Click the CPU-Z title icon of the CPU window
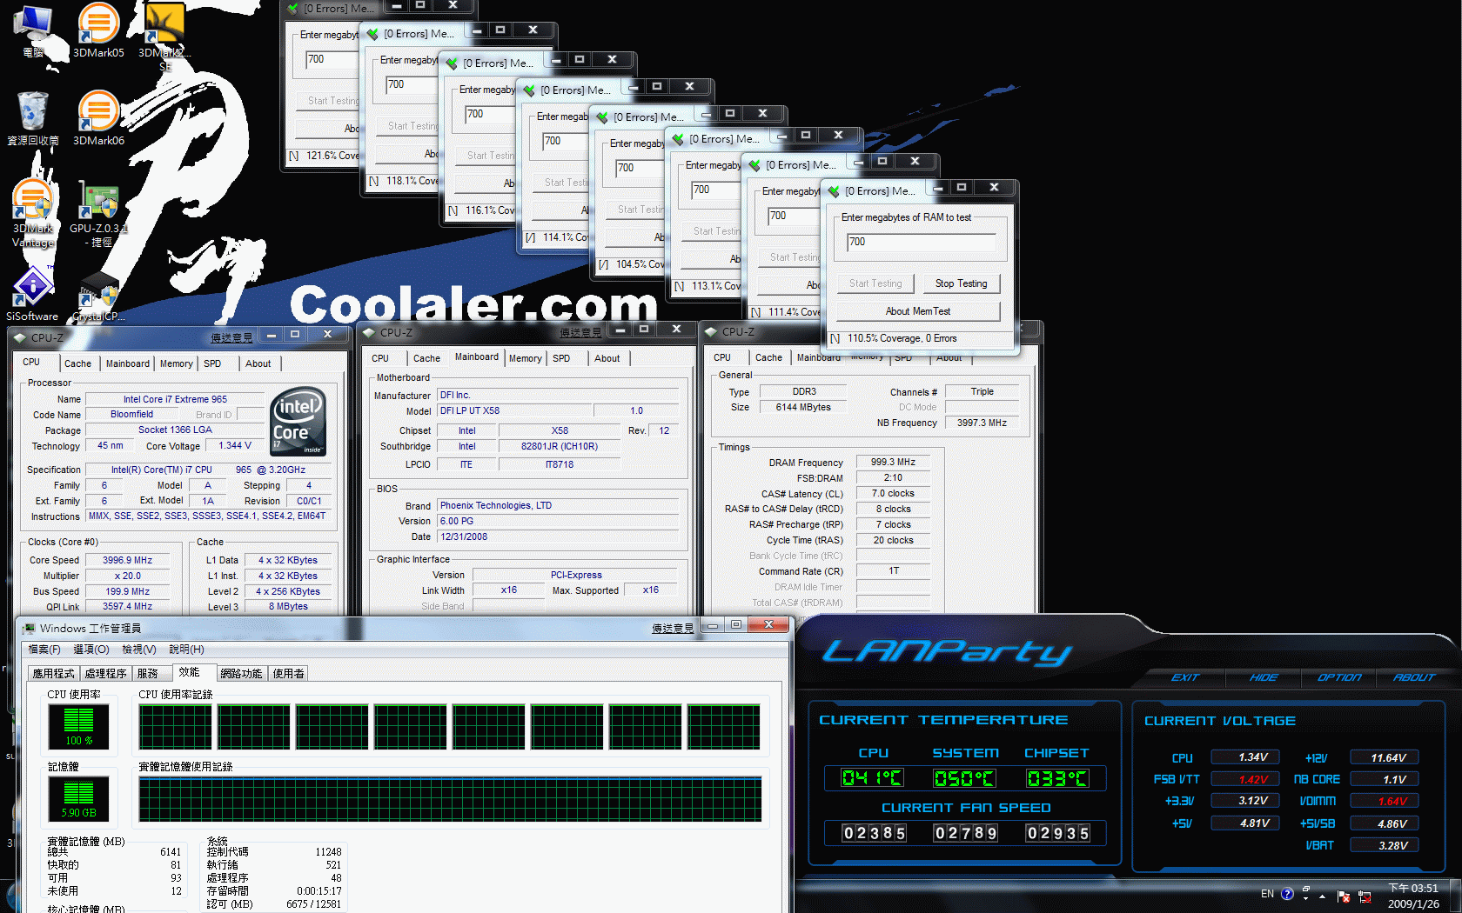 (x=20, y=337)
